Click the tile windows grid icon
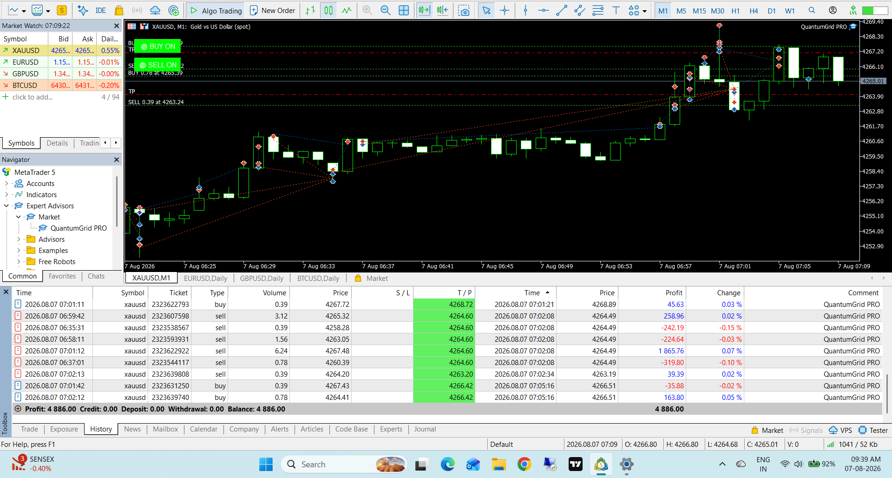892x478 pixels. (x=404, y=10)
